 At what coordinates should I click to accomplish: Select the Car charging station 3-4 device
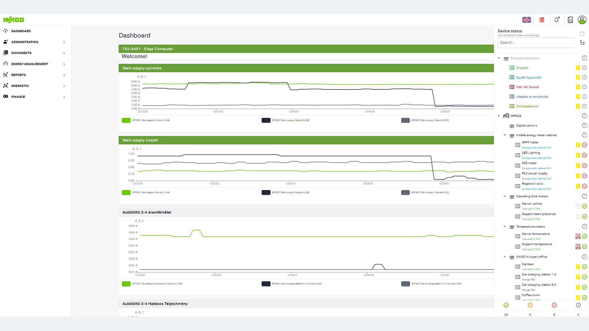pos(539,285)
